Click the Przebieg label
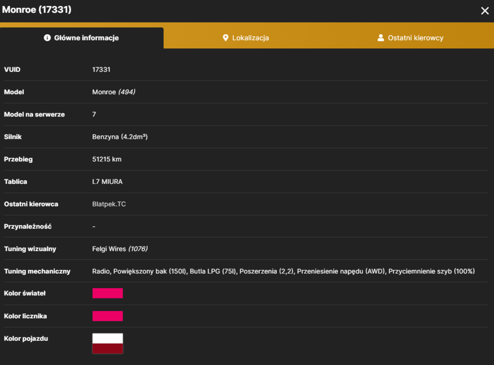 (18, 159)
